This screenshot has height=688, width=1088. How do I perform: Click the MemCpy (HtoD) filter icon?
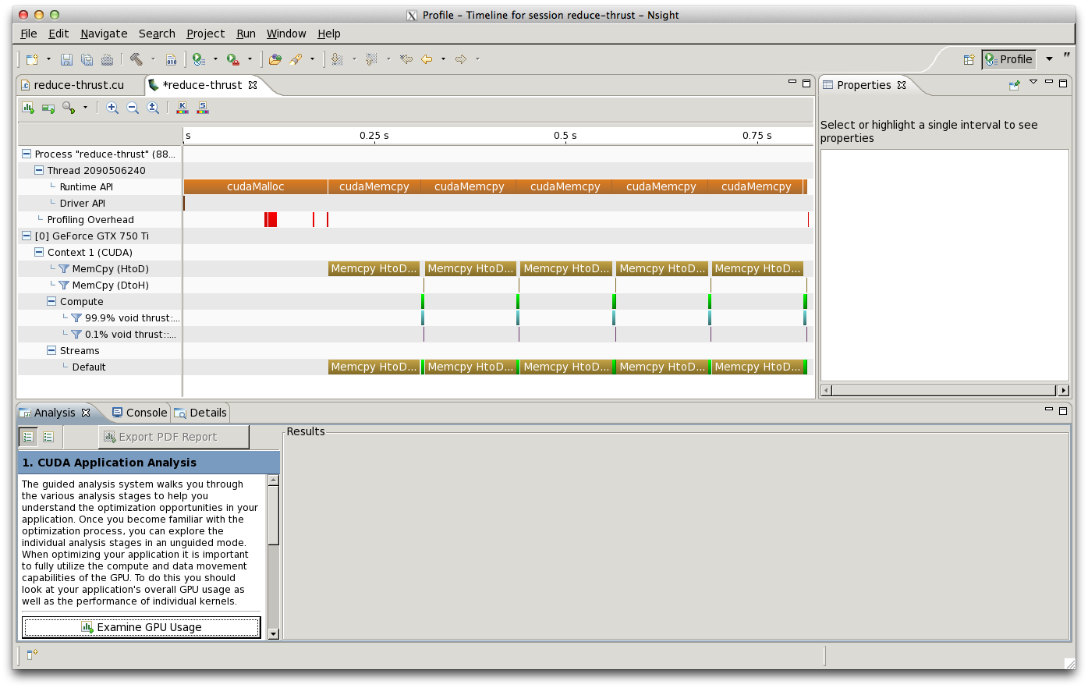(x=64, y=269)
